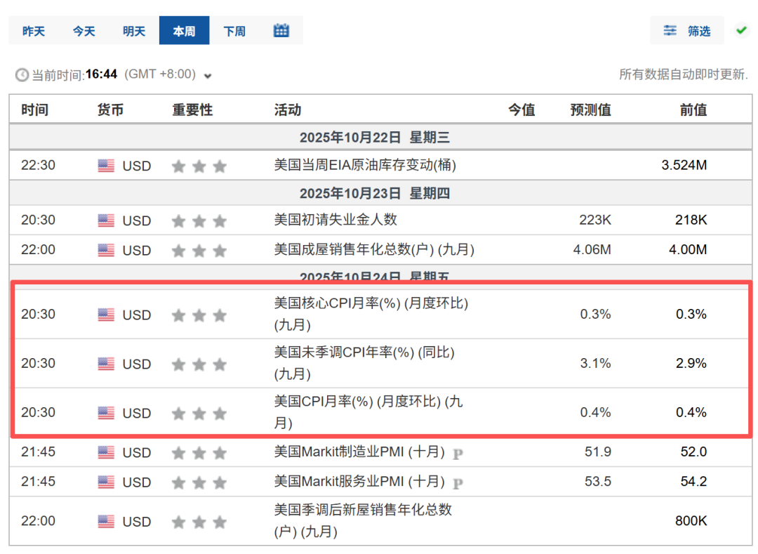Click the preliminary P icon next to Markit制造业PMI
Screen dimensions: 758x554
click(x=458, y=454)
